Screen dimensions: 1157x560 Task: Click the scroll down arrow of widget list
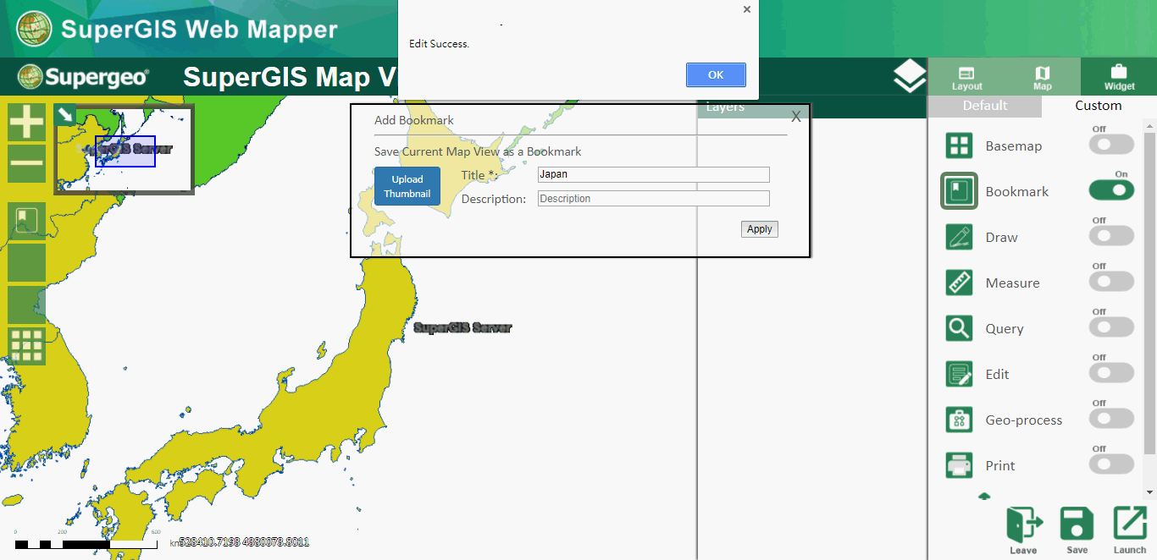point(1149,492)
